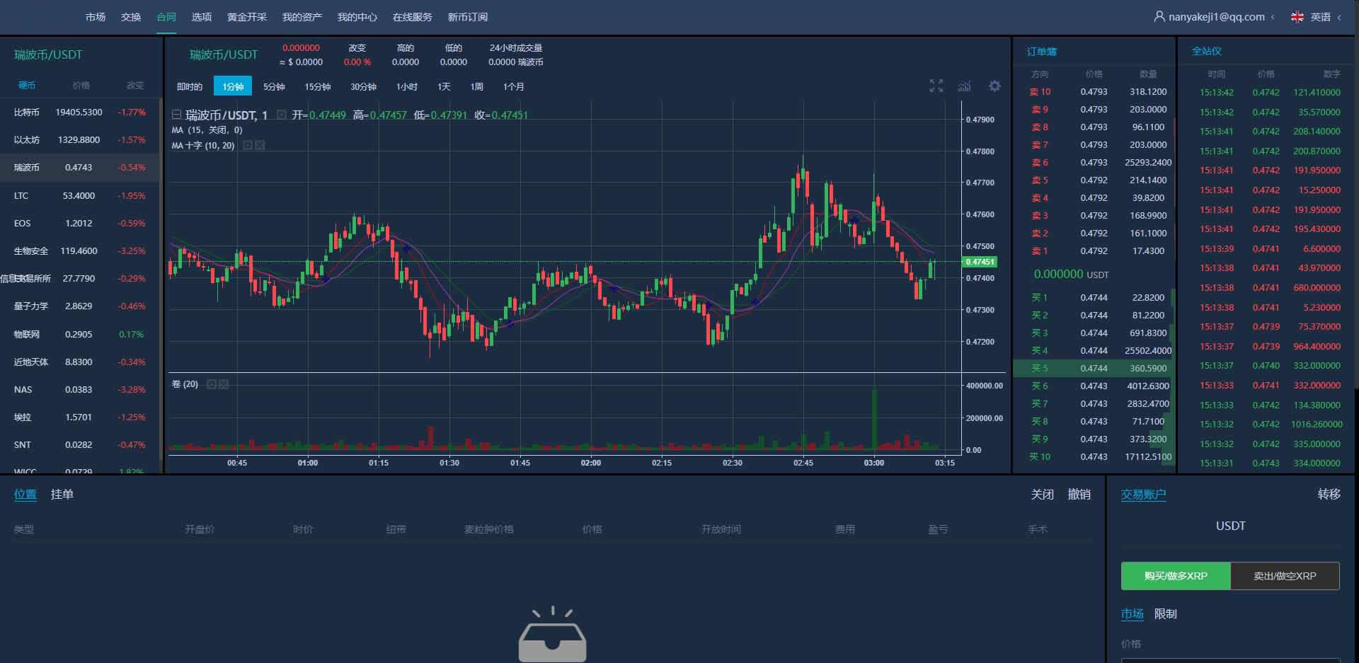Switch chart interval to 1小时
Screen dimensions: 1359x663
pyautogui.click(x=406, y=86)
